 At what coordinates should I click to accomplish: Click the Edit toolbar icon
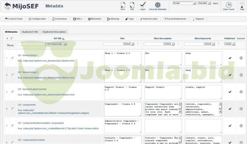coord(132,5)
